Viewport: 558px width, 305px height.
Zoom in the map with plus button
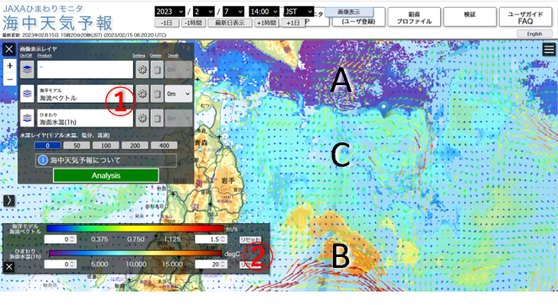click(10, 66)
